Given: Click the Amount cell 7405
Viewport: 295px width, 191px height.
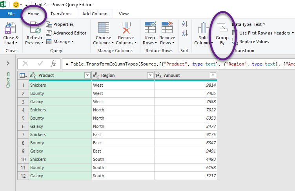Looking at the screenshot, I should (x=186, y=93).
